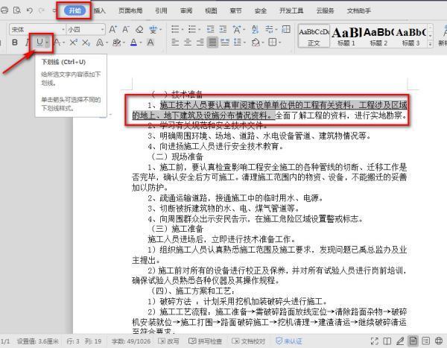Click the increase font size icon
The width and height of the screenshot is (447, 348).
pos(113,29)
